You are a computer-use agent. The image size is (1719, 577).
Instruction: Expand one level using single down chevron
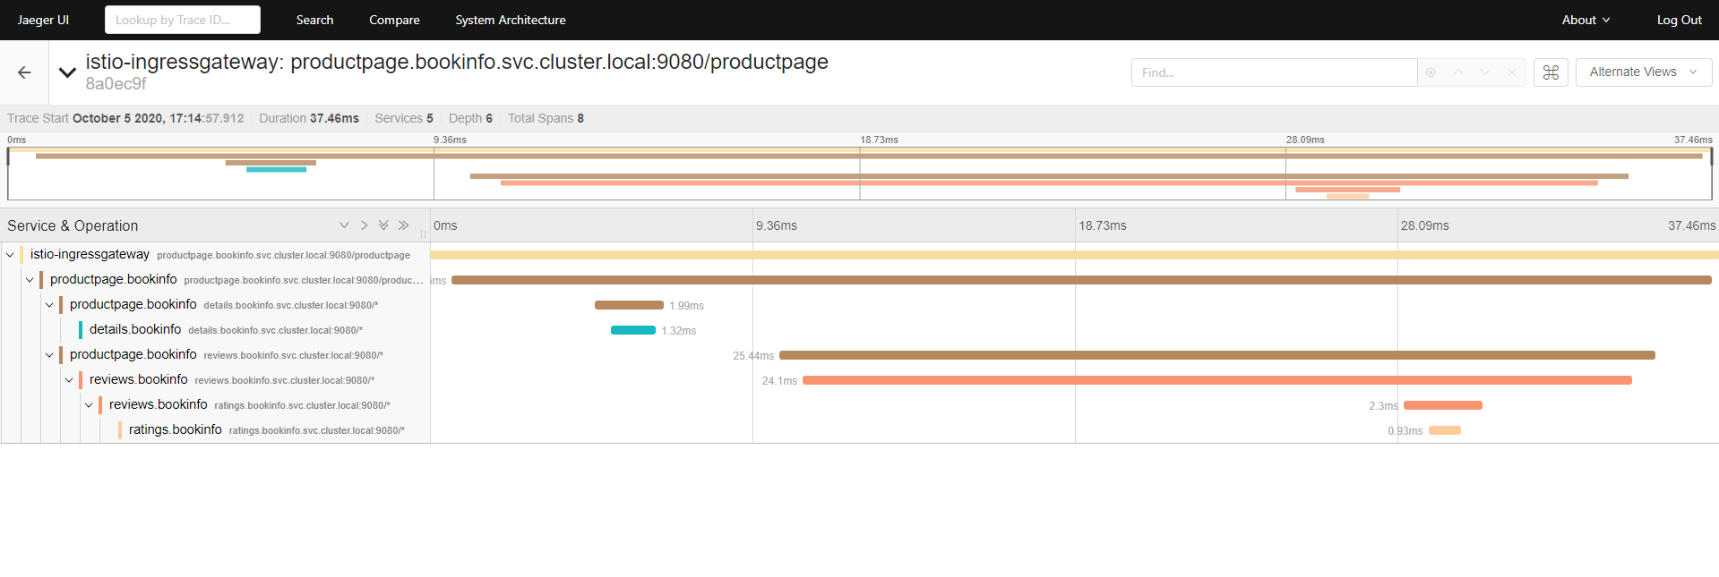pyautogui.click(x=344, y=225)
